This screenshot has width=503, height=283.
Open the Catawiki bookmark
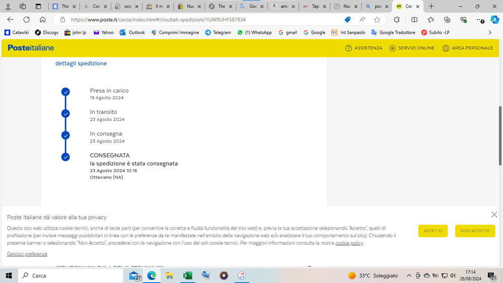click(17, 32)
